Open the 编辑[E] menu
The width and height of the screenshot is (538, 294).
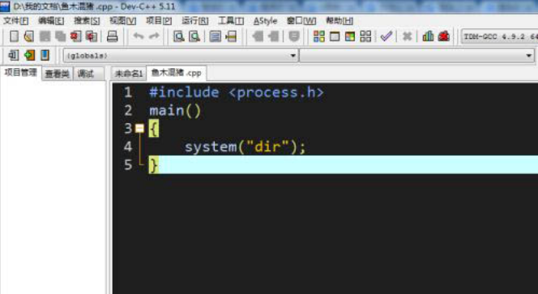tap(51, 21)
